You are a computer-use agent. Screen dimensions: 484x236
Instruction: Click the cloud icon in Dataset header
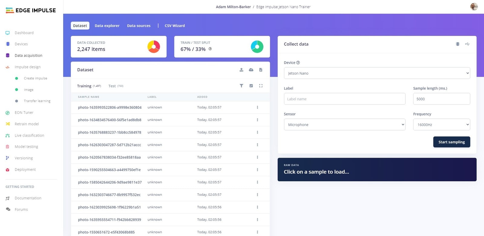click(x=251, y=70)
